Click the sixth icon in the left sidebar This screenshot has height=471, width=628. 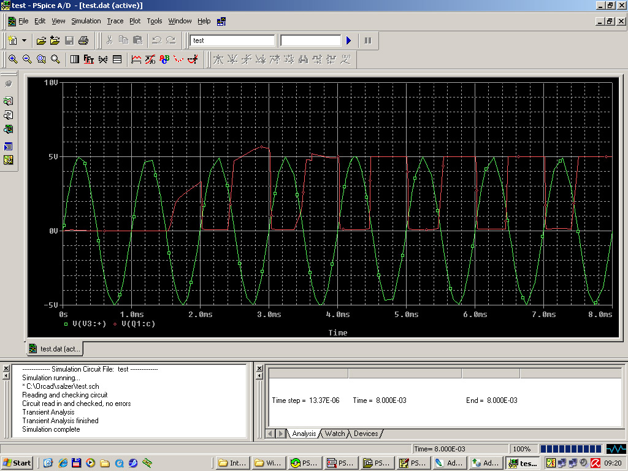point(9,160)
